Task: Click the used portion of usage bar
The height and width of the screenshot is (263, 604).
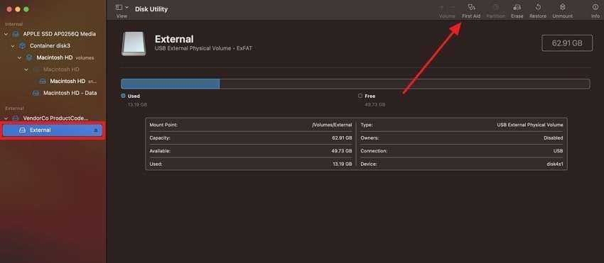Action: 171,84
